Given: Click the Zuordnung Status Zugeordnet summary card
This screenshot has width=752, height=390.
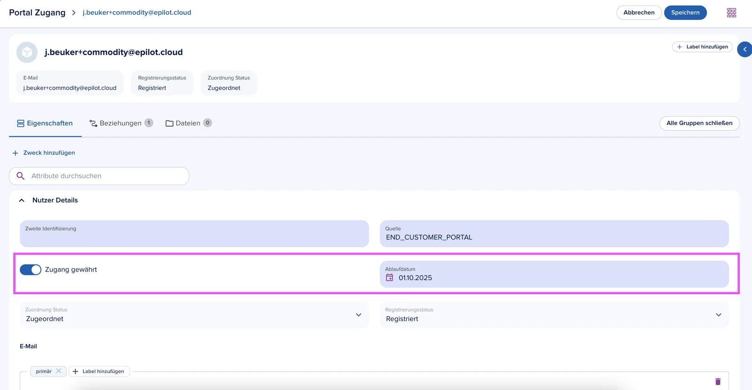Looking at the screenshot, I should (229, 83).
